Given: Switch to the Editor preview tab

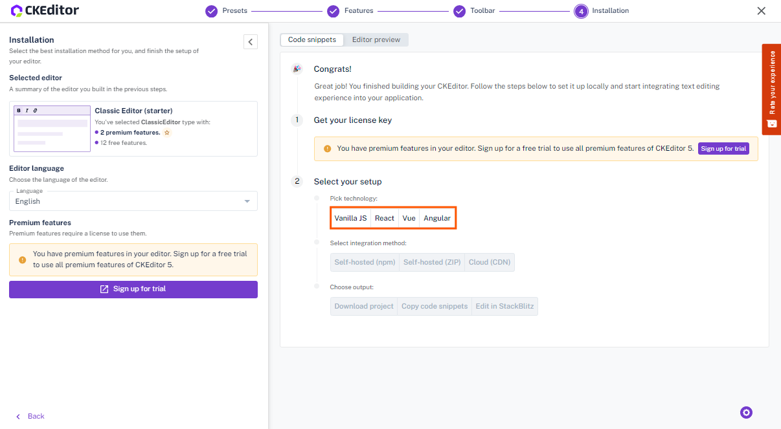Looking at the screenshot, I should 376,39.
